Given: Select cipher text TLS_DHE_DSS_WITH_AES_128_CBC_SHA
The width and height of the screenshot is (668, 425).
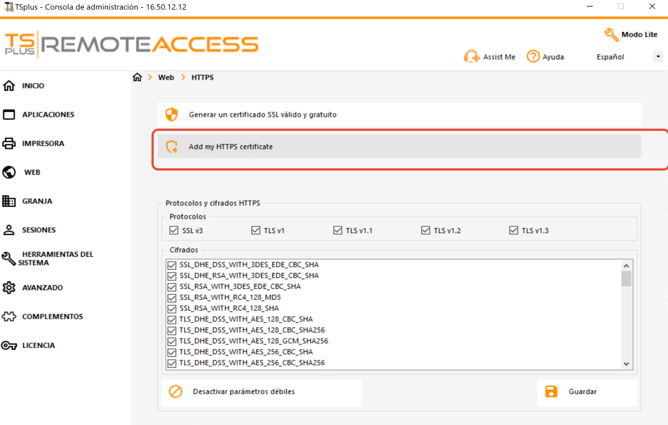Looking at the screenshot, I should click(x=246, y=319).
